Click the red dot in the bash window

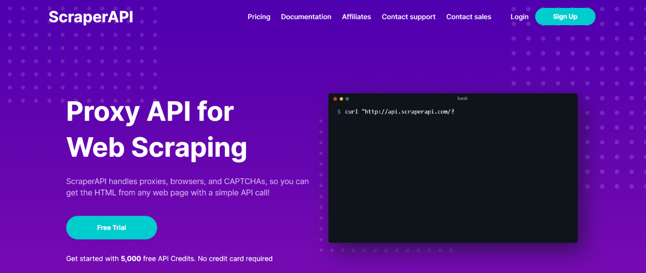pyautogui.click(x=335, y=99)
